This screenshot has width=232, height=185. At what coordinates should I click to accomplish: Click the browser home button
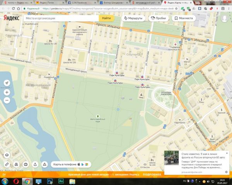(x=19, y=8)
